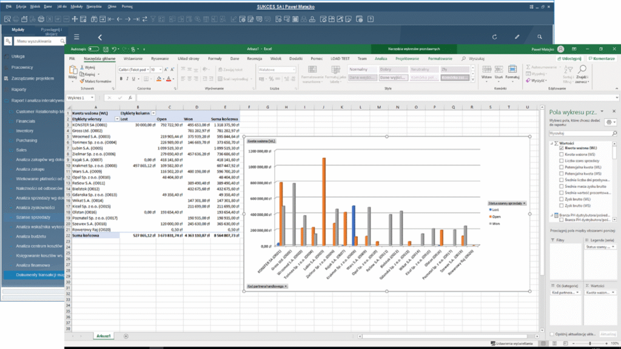Collapse the Wartości field group
Screen dimensions: 621x349
[x=552, y=143]
